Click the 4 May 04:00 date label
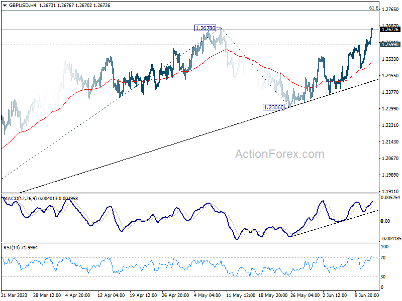This screenshot has width=402, height=301. tap(207, 295)
